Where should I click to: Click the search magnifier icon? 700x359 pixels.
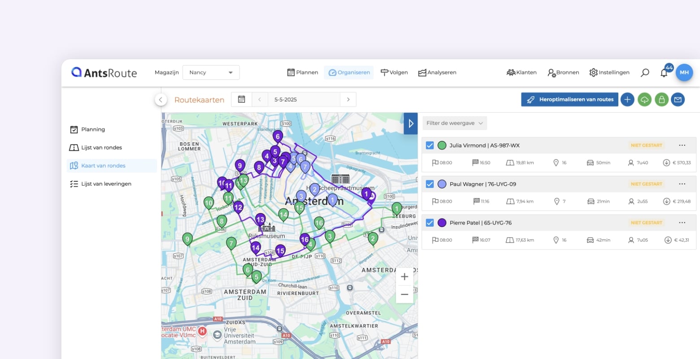(645, 73)
